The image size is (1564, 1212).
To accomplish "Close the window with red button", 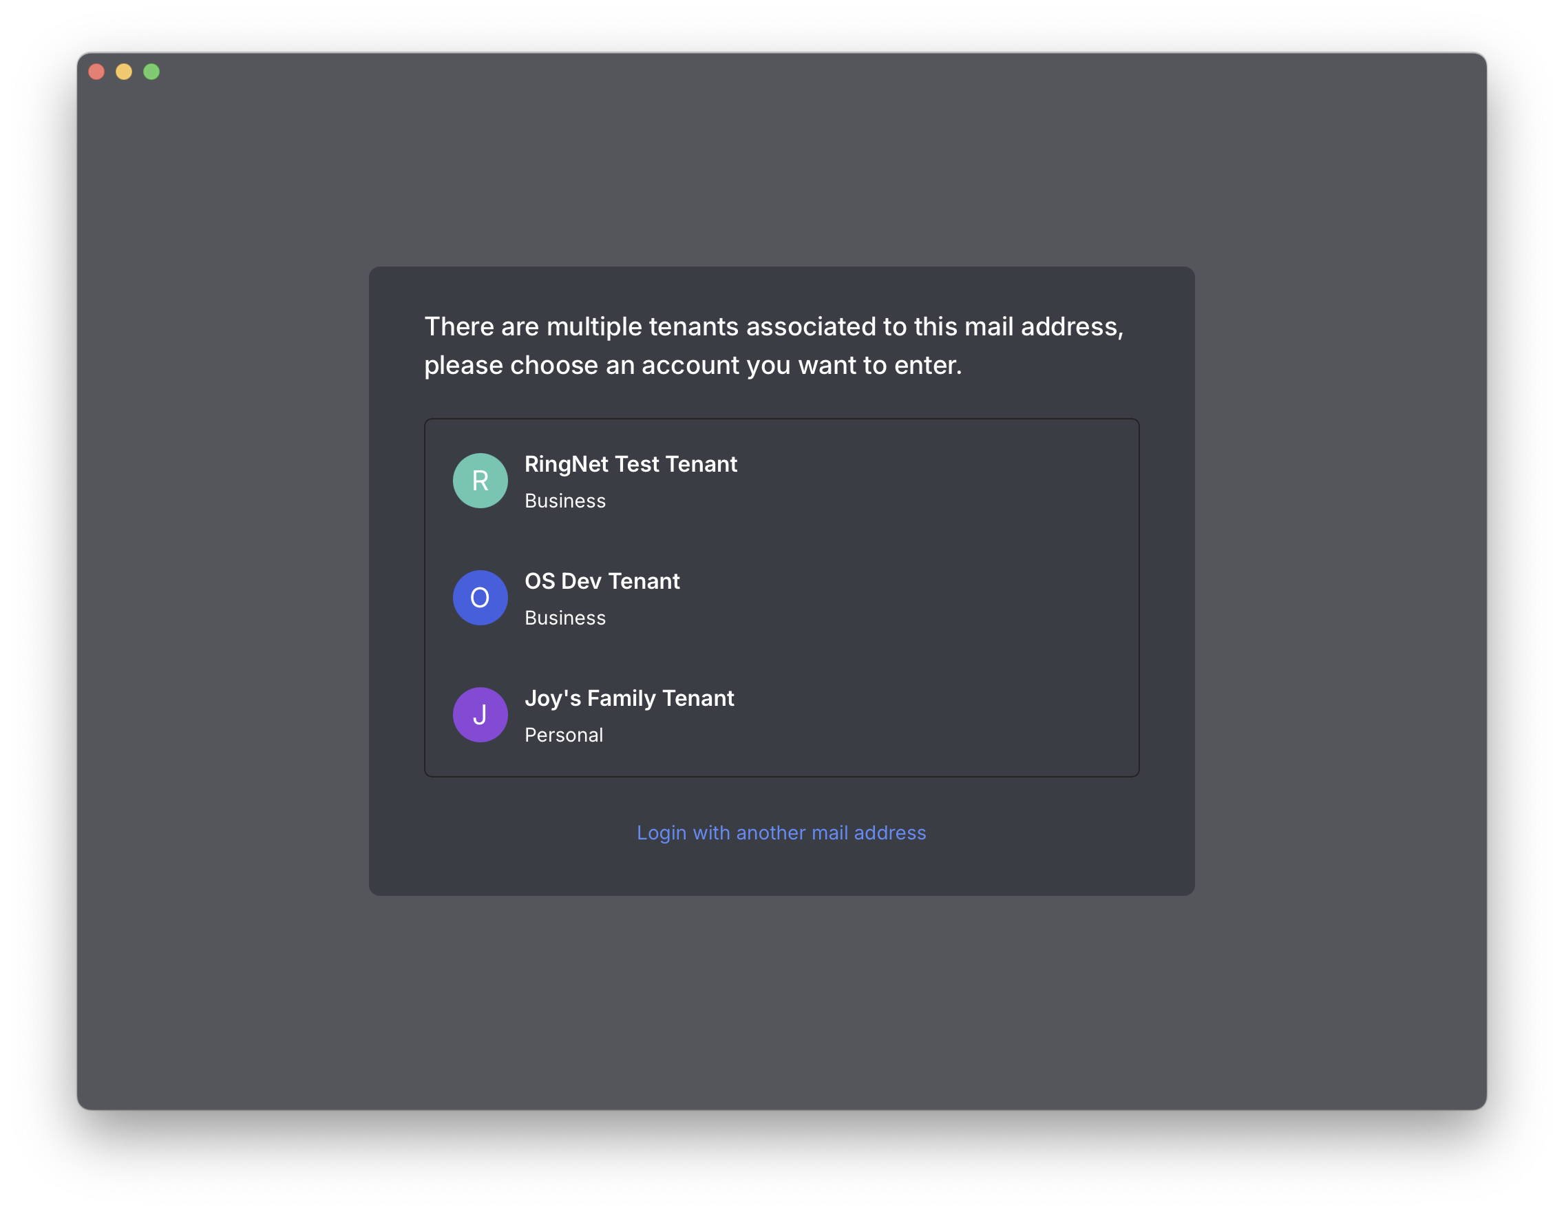I will (x=96, y=72).
